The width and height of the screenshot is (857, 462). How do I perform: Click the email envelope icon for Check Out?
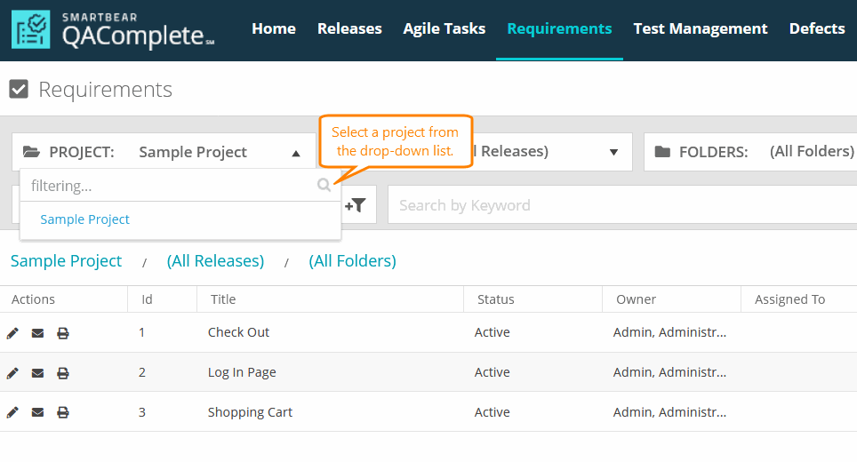pos(37,333)
